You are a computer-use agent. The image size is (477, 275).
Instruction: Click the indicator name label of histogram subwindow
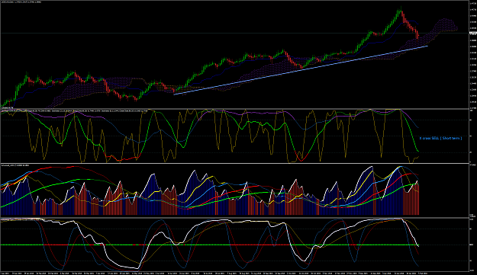pyautogui.click(x=15, y=165)
